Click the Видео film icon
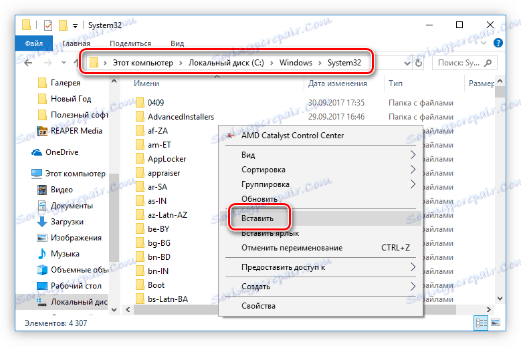Viewport: 521px width, 346px height. point(42,190)
